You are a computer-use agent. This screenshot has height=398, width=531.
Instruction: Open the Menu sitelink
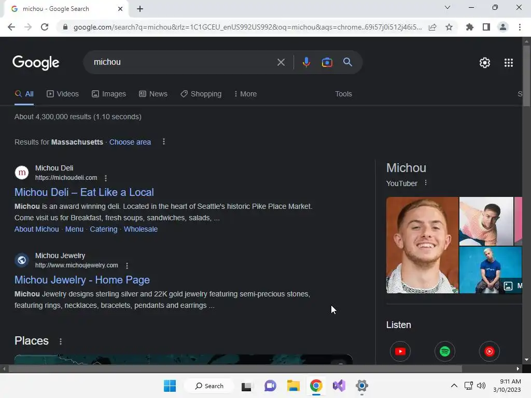coord(74,229)
